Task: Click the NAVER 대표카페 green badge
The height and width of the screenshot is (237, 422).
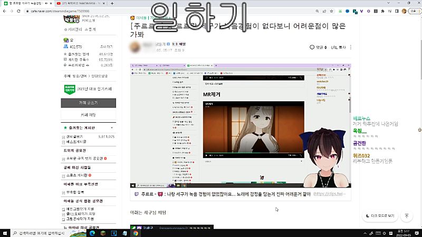Action: [x=70, y=89]
